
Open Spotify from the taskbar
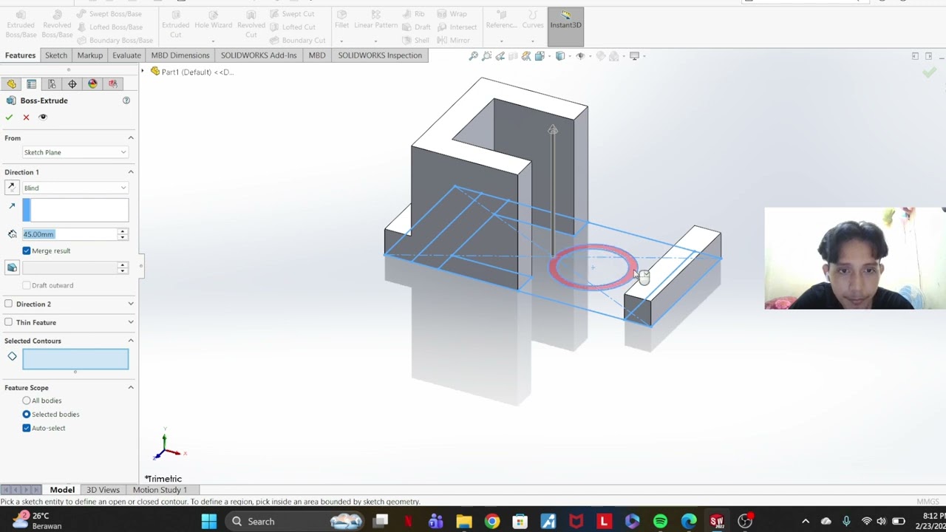[x=660, y=522]
